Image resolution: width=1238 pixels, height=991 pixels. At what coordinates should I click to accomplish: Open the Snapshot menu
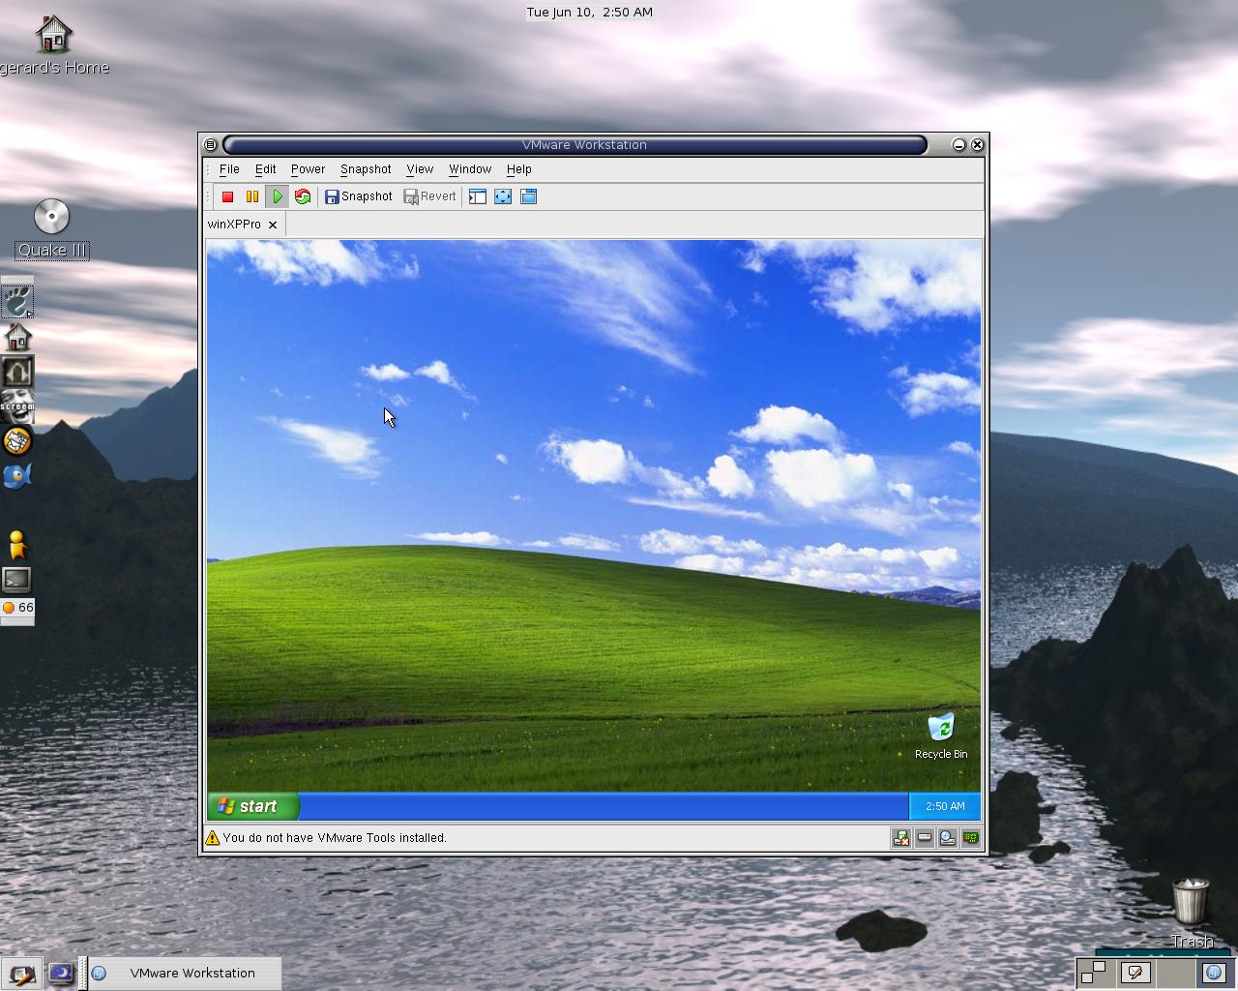(x=366, y=169)
